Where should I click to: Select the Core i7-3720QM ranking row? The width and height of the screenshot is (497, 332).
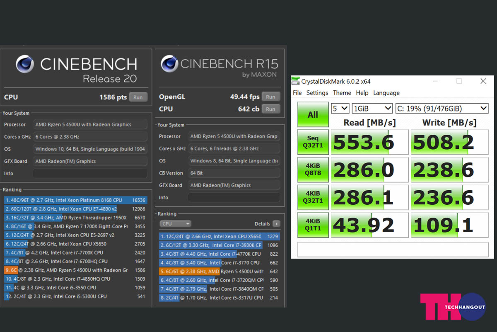click(x=220, y=280)
